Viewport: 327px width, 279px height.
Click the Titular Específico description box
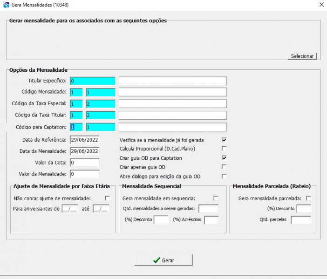click(x=173, y=81)
